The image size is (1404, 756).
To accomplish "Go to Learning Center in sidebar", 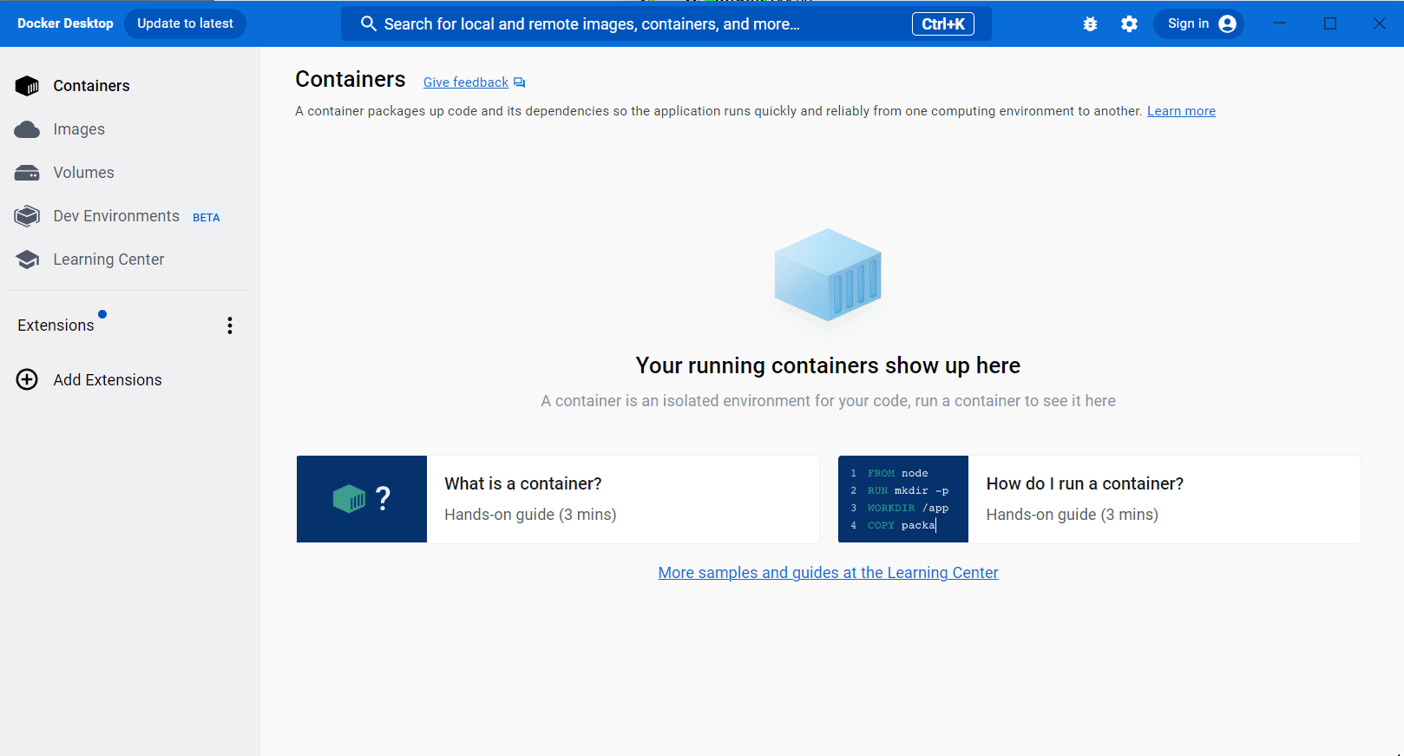I will click(130, 260).
